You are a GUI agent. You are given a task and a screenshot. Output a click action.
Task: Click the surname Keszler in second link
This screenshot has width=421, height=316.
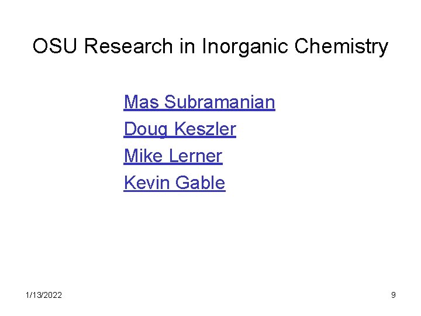(205, 129)
